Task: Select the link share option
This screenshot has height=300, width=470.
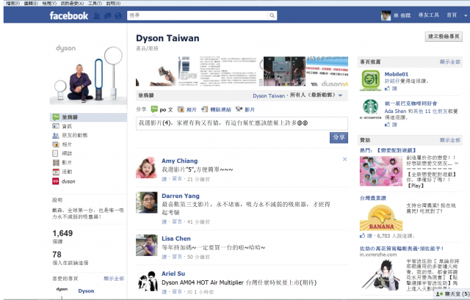Action: coord(216,109)
